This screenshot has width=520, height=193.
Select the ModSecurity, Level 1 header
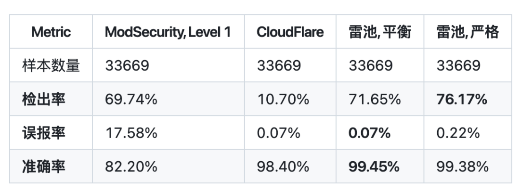(x=169, y=32)
